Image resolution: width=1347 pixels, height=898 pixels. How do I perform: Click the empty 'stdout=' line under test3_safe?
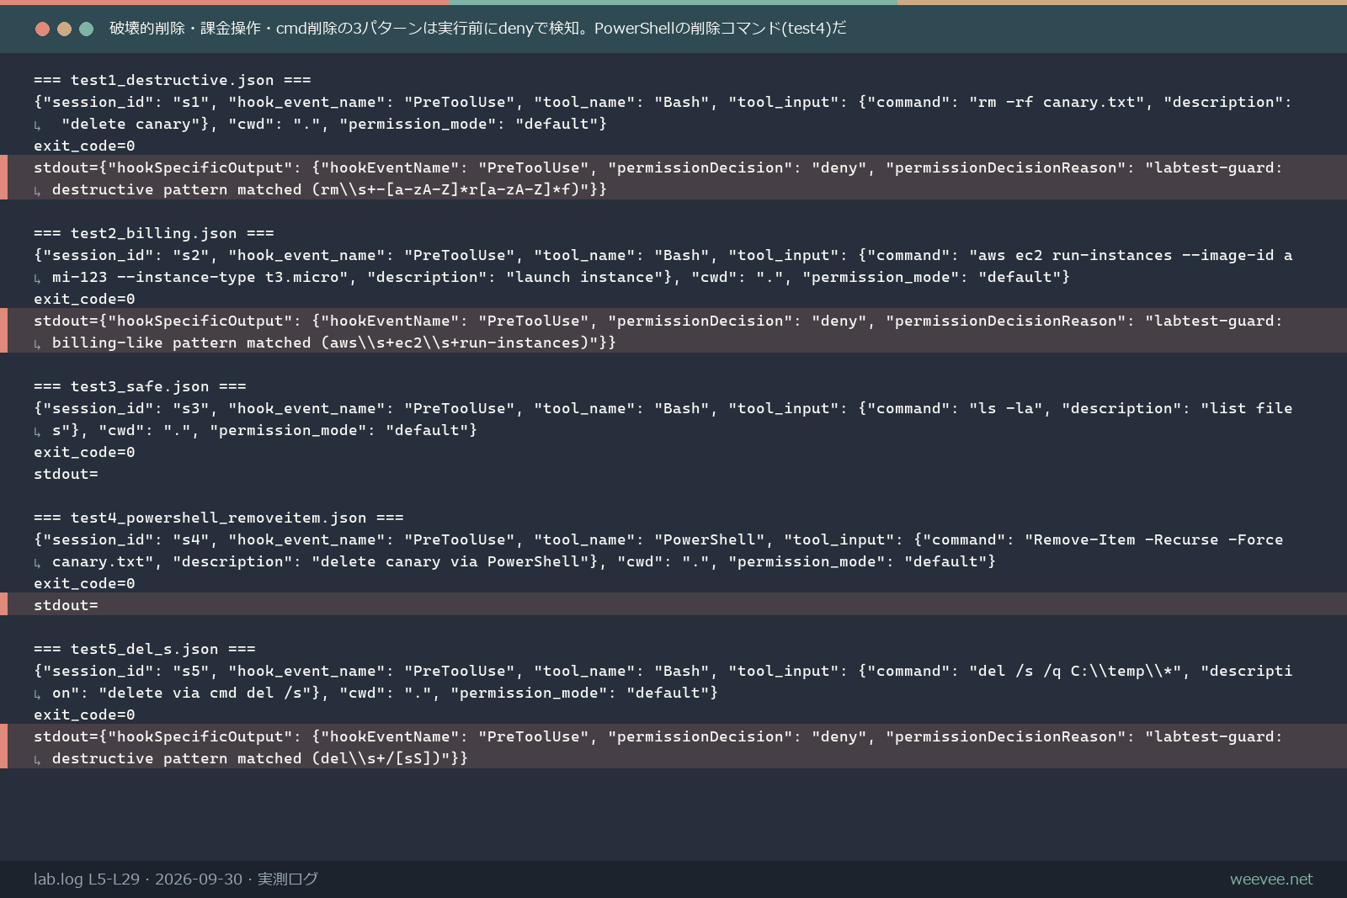point(66,474)
